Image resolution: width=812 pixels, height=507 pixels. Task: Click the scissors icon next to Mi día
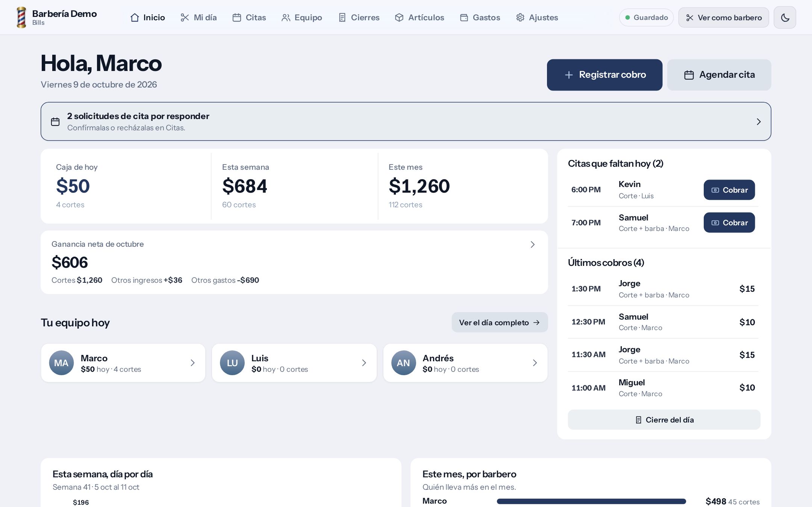(185, 18)
